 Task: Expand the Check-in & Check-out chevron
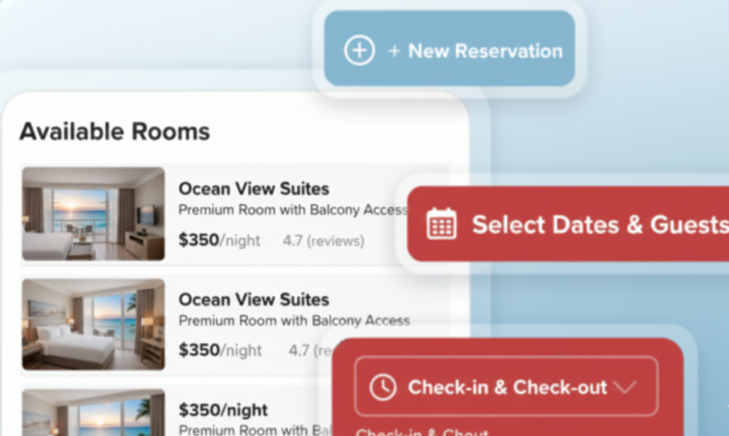624,387
